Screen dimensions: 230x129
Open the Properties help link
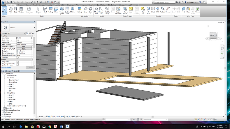[6, 68]
